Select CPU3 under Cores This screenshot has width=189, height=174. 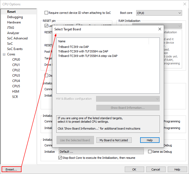[x=16, y=76]
